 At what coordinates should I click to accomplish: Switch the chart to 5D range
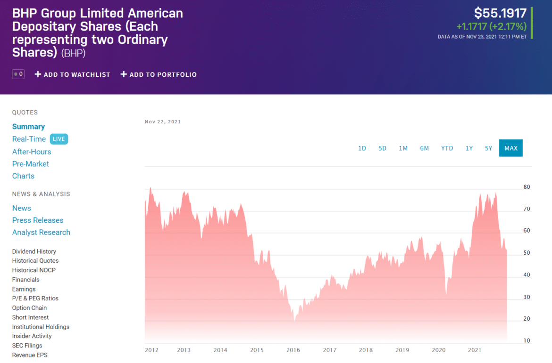pyautogui.click(x=382, y=148)
